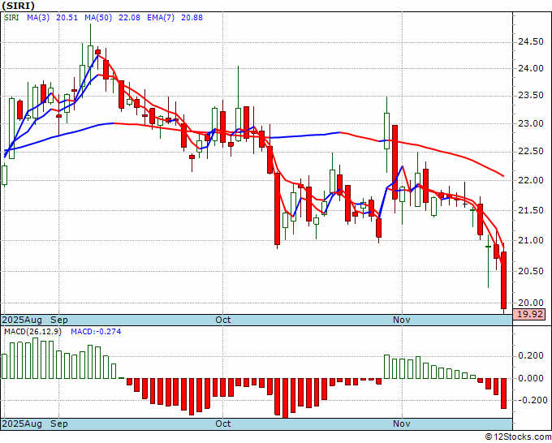Click the Sep label on MACD axis
The height and width of the screenshot is (443, 552).
pyautogui.click(x=59, y=424)
